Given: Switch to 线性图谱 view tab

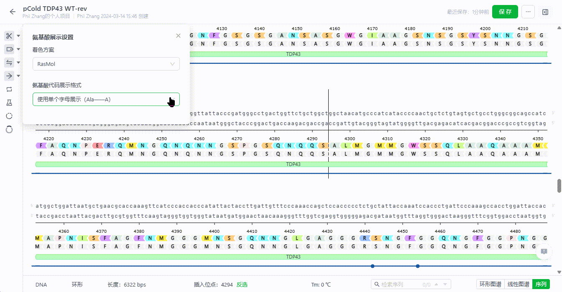Looking at the screenshot, I should pyautogui.click(x=518, y=284).
